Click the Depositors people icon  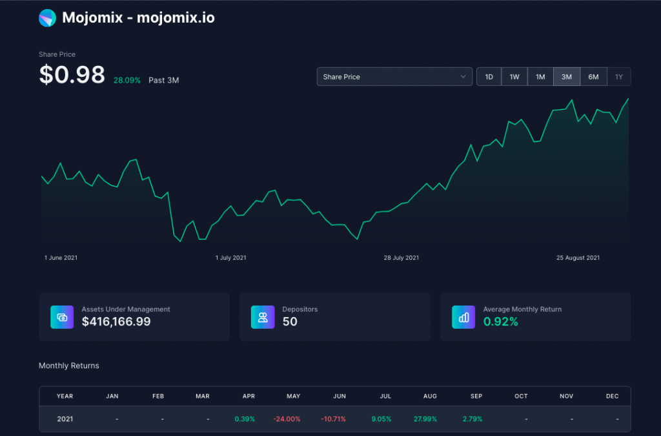(263, 317)
